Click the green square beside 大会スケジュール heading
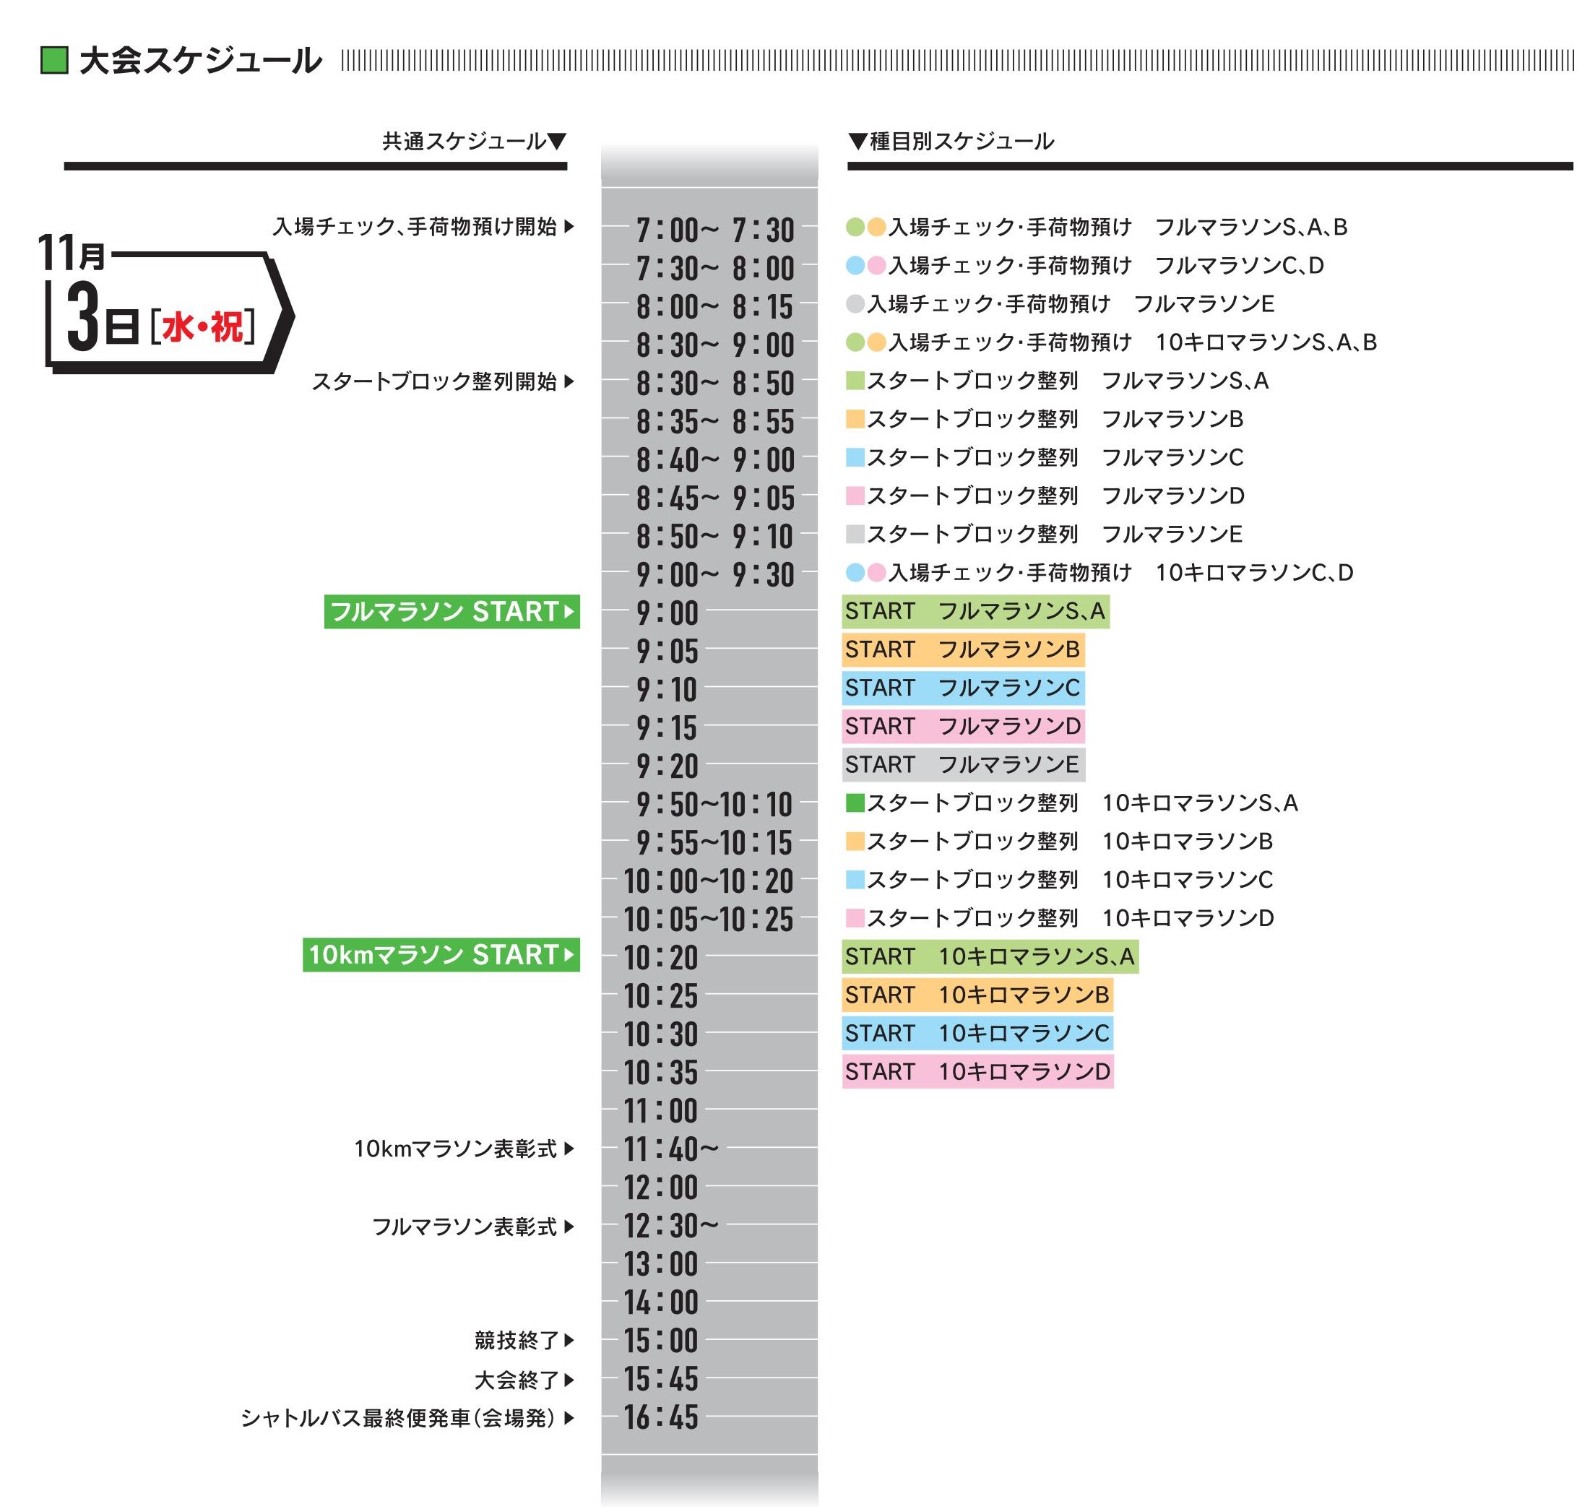The image size is (1577, 1509). click(x=54, y=61)
